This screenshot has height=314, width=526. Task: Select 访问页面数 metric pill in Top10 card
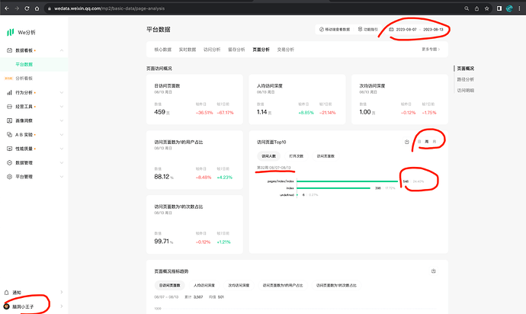pyautogui.click(x=326, y=156)
